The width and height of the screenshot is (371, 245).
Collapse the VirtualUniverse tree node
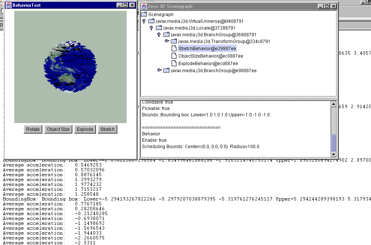tap(144, 21)
